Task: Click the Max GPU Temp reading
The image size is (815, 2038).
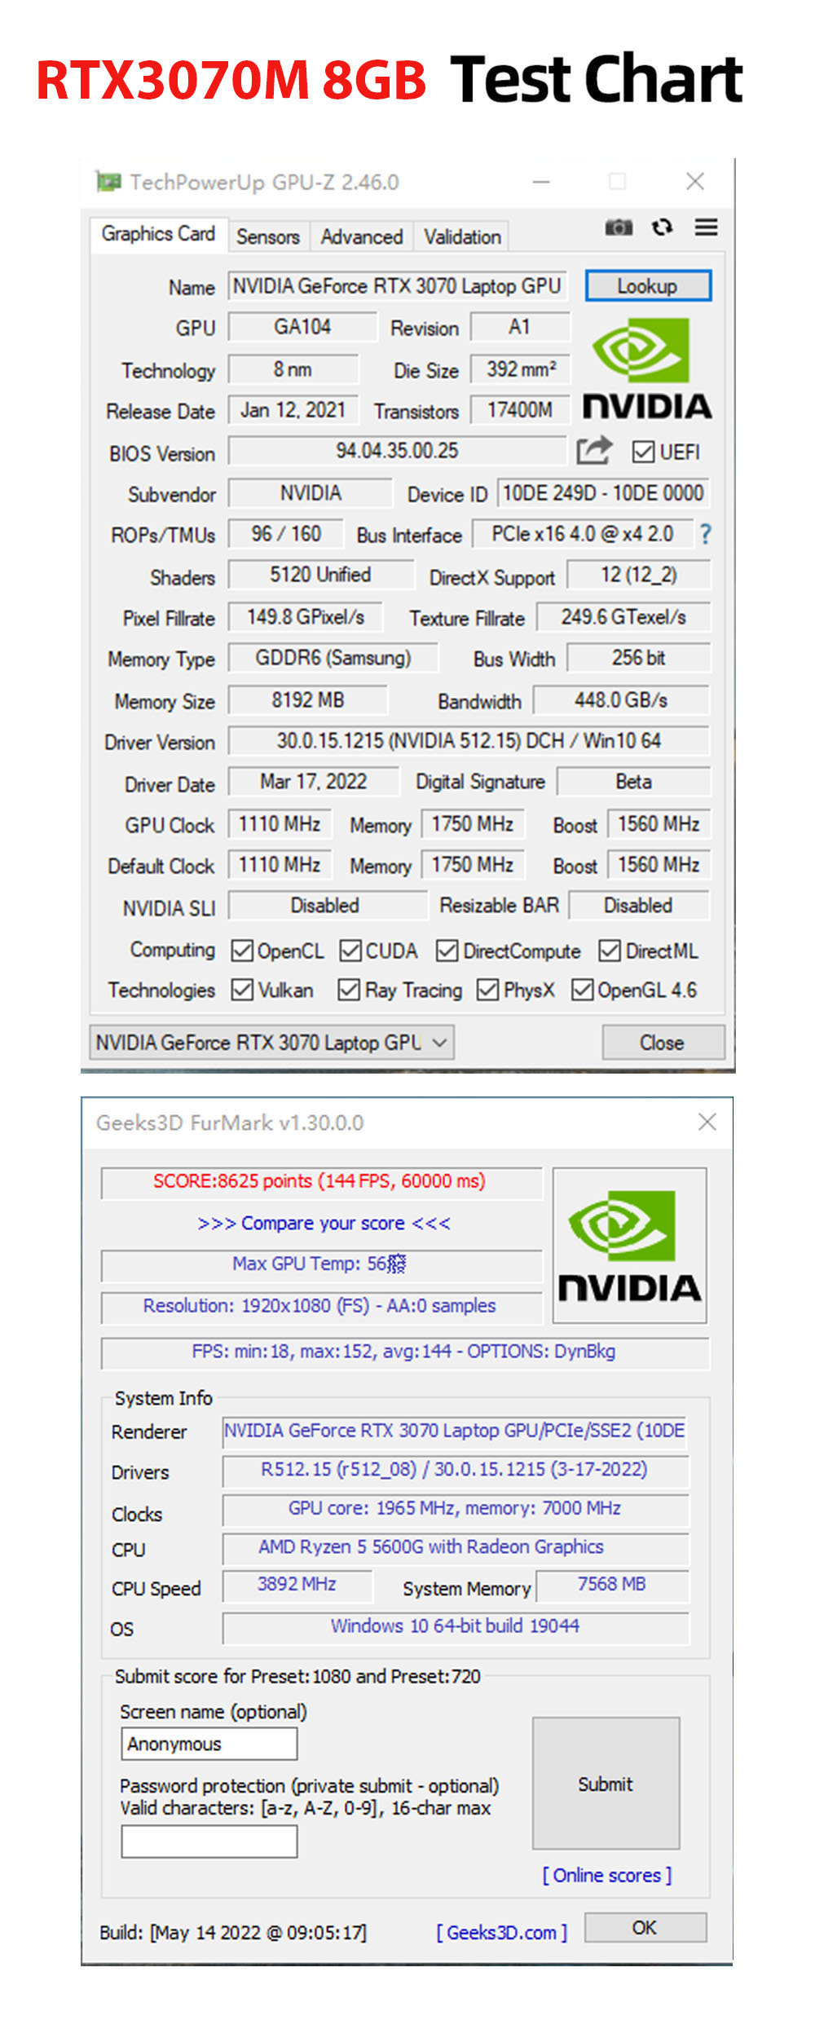Action: 320,1264
